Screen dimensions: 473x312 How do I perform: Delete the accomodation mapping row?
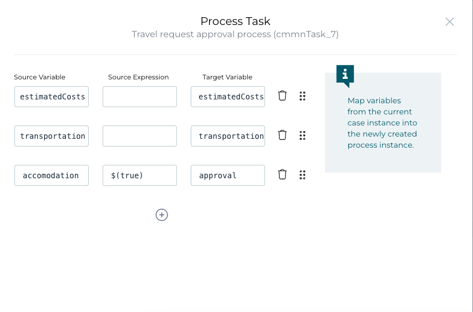(x=282, y=174)
